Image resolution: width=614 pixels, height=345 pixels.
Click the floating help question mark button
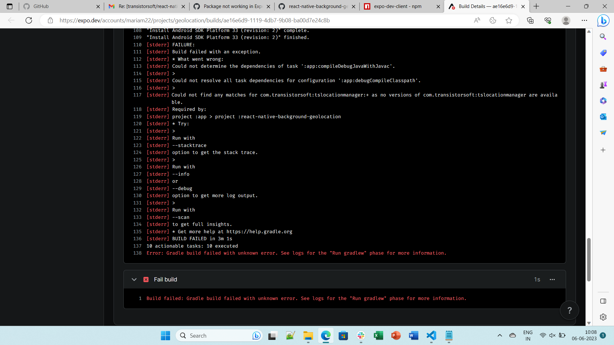[x=569, y=310]
